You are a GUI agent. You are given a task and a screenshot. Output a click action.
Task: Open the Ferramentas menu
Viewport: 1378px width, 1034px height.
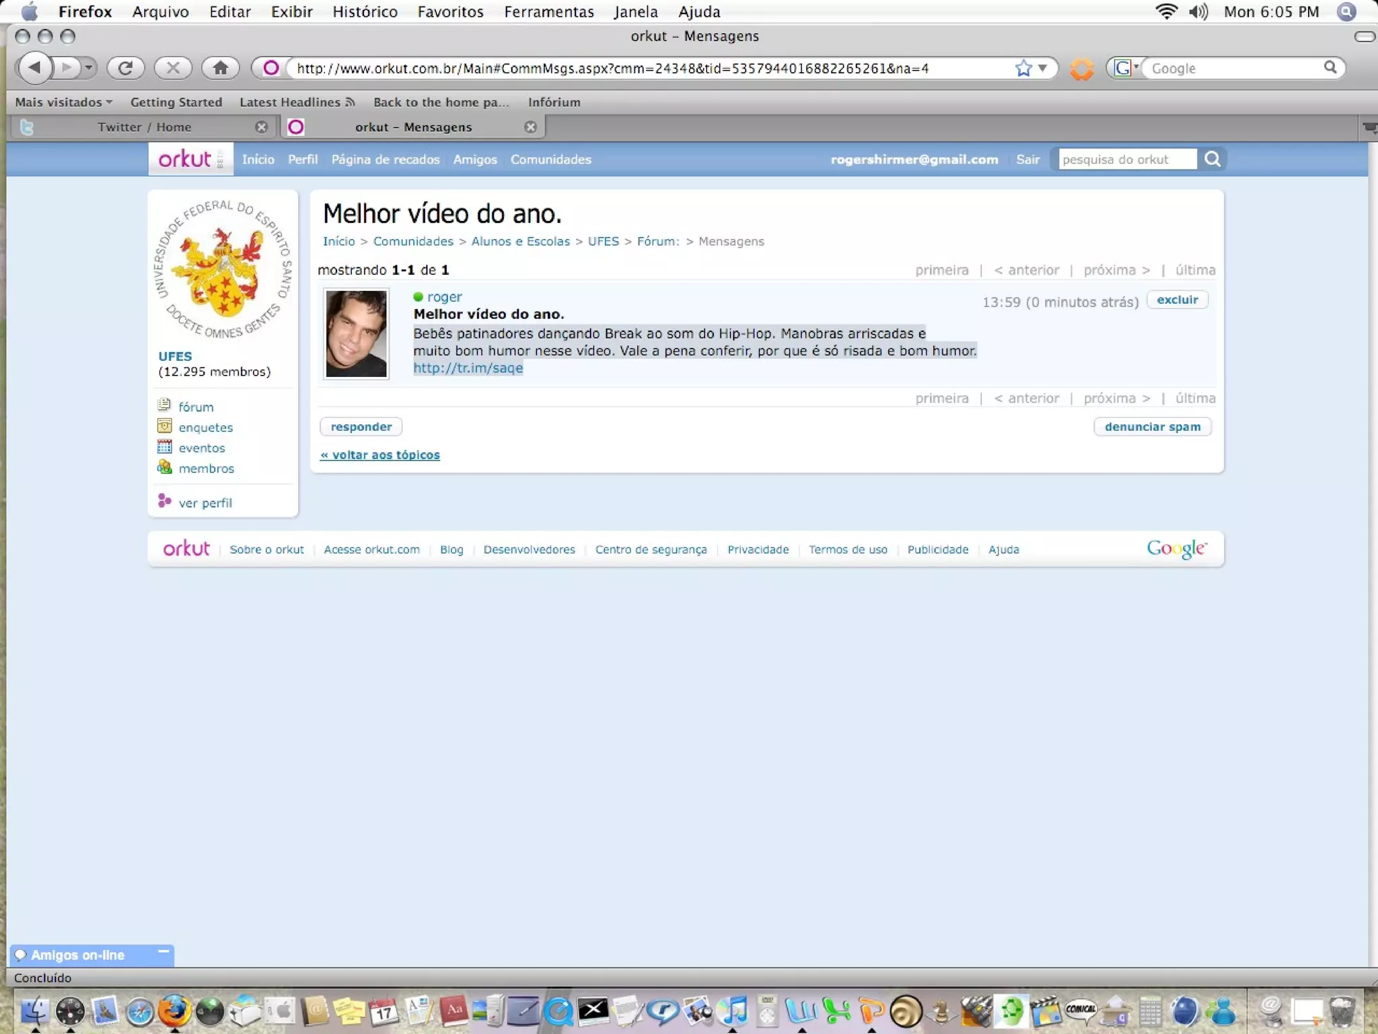coord(548,11)
